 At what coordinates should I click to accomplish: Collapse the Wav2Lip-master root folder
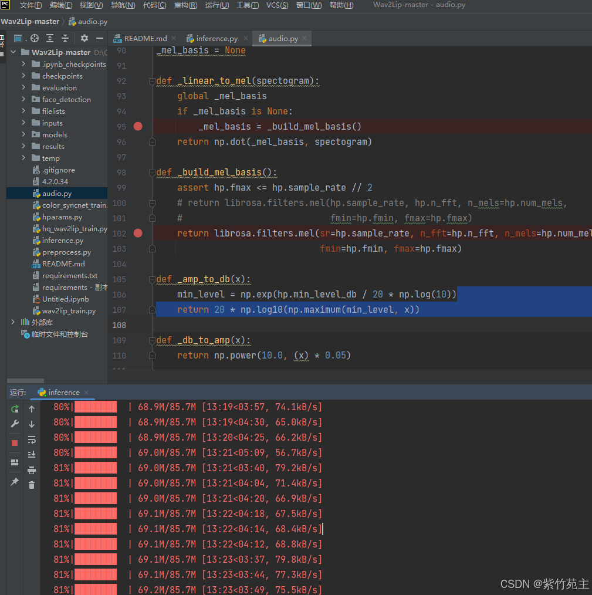click(13, 52)
